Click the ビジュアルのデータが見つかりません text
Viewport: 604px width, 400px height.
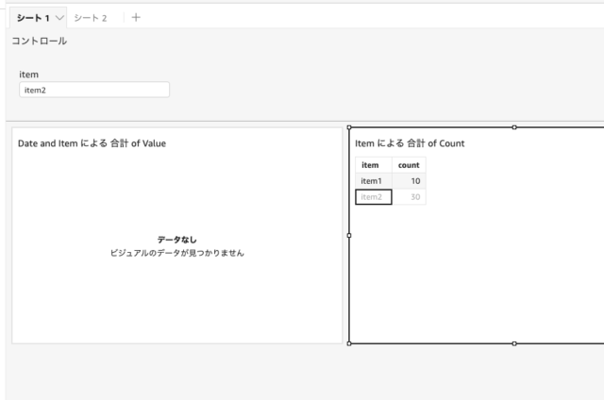176,253
